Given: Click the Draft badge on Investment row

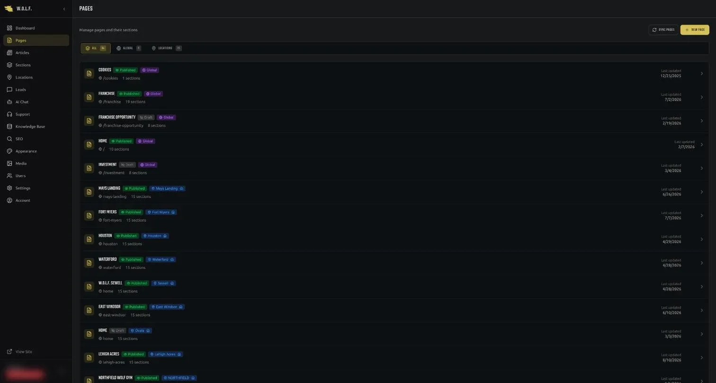Looking at the screenshot, I should coord(127,165).
